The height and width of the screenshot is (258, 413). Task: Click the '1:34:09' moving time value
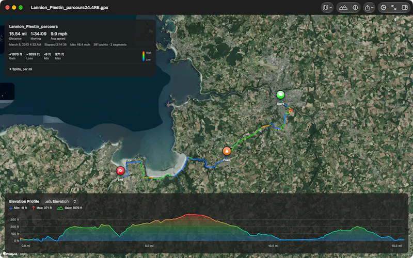coord(38,34)
